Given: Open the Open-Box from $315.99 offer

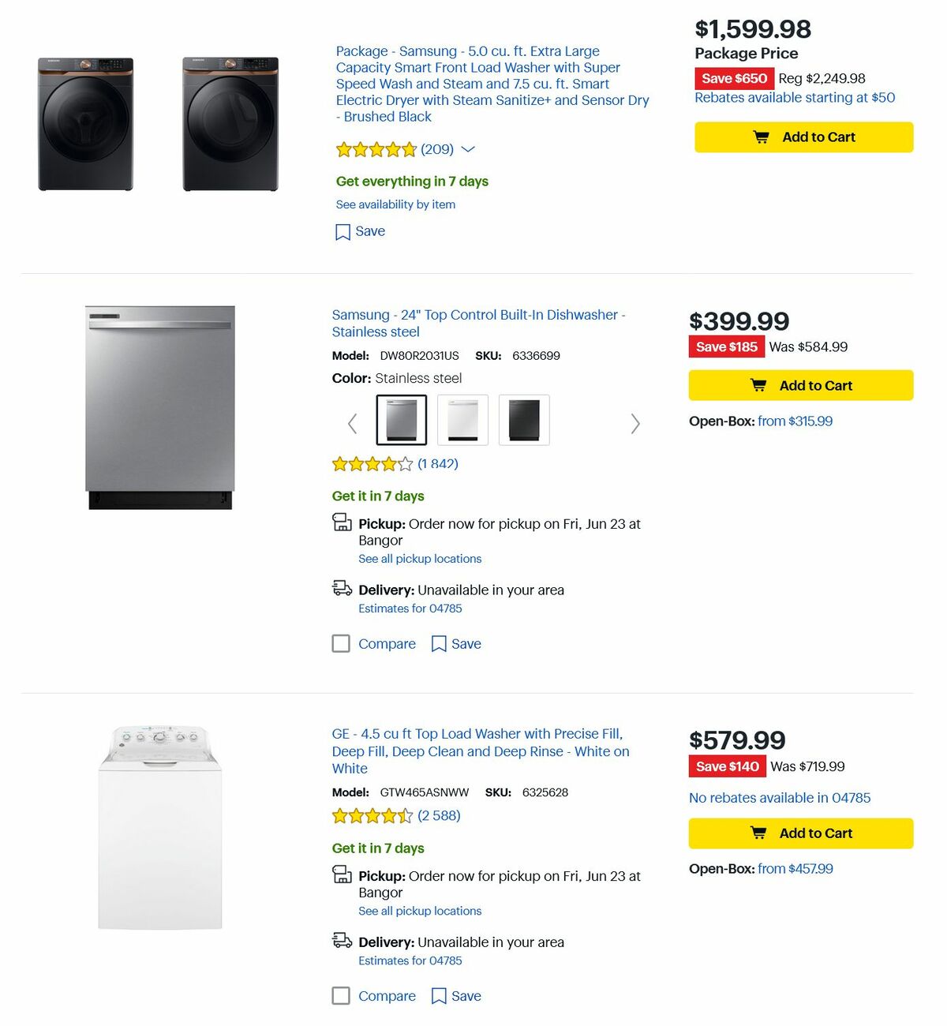Looking at the screenshot, I should click(x=794, y=421).
